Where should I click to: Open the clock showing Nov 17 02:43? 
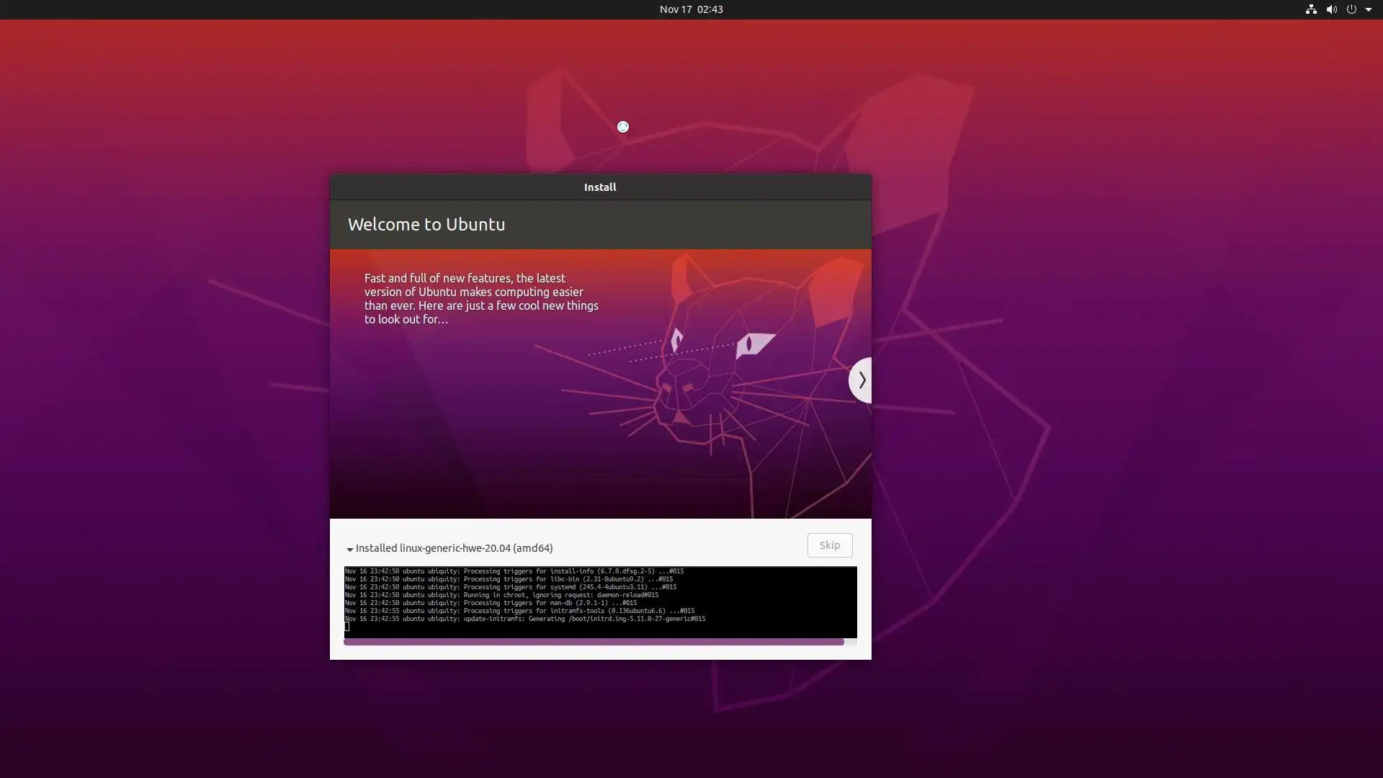[x=691, y=9]
